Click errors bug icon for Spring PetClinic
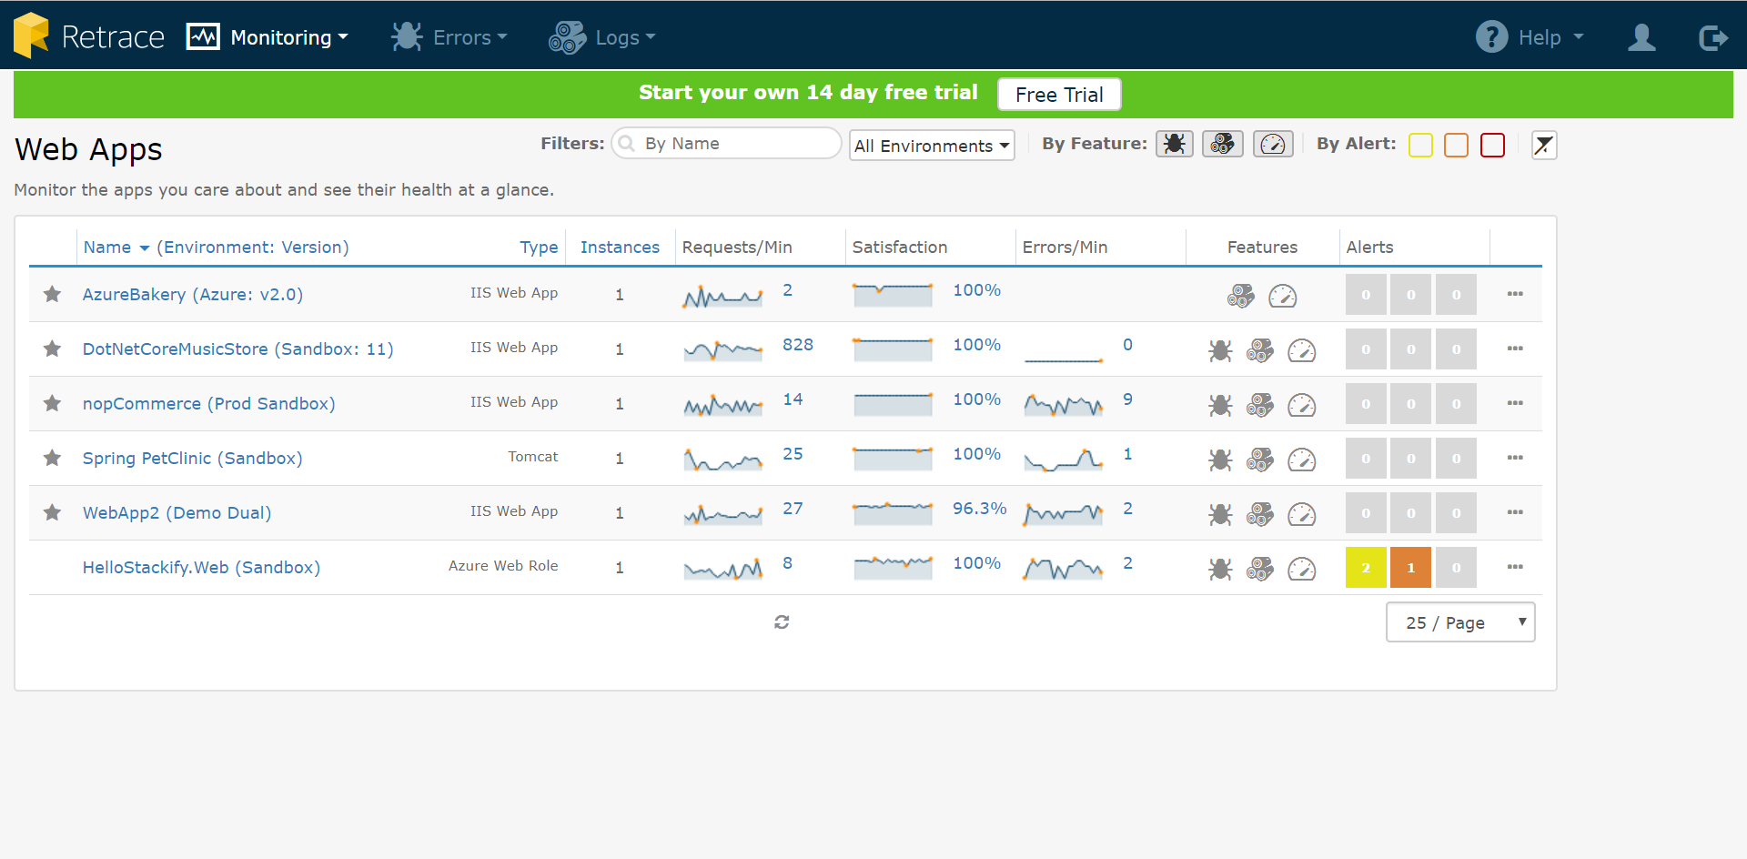The image size is (1747, 859). pos(1220,460)
